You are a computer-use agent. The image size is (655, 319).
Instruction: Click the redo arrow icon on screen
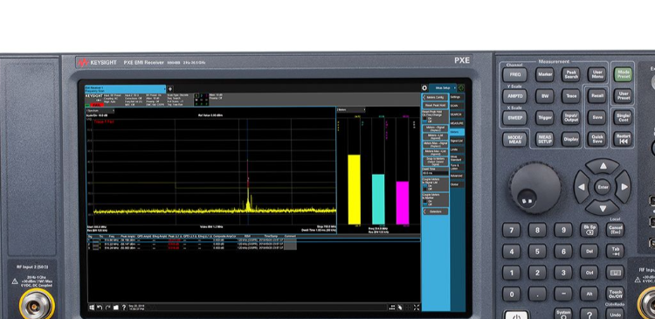107,308
